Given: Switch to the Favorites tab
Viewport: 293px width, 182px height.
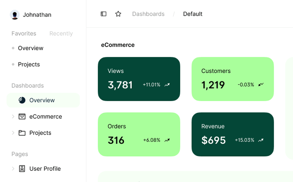Looking at the screenshot, I should pyautogui.click(x=24, y=34).
